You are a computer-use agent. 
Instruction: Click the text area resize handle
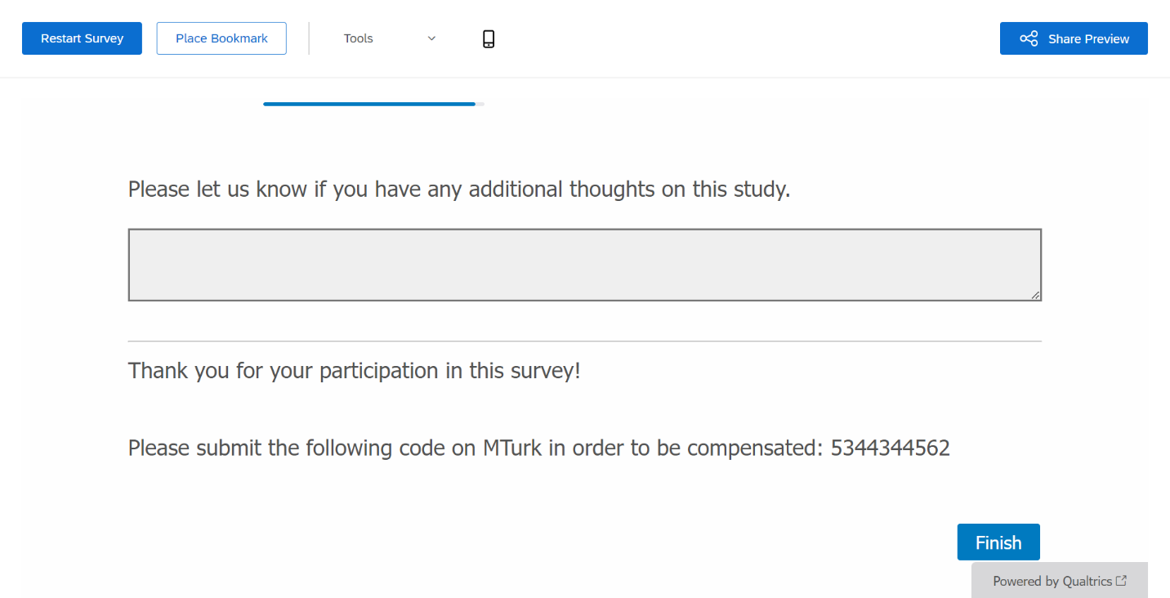[x=1035, y=295]
